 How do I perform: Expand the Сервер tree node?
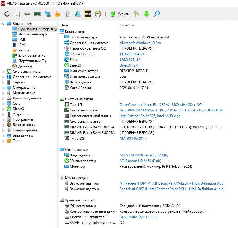point(3,82)
